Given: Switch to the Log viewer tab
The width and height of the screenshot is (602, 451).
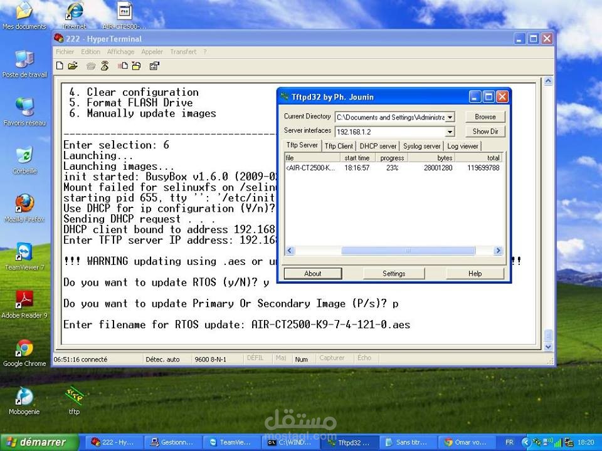Looking at the screenshot, I should (x=463, y=146).
